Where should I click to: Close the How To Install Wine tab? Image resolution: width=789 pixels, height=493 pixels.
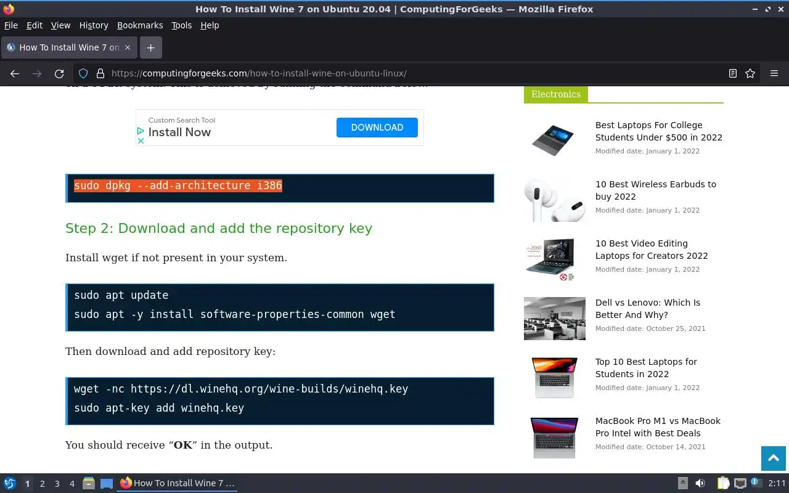[x=128, y=47]
